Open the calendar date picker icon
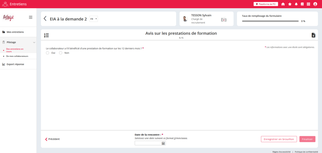 (163, 143)
